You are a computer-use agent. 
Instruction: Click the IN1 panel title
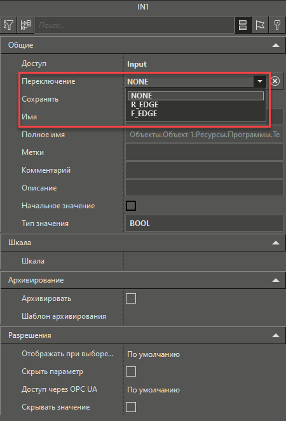143,7
